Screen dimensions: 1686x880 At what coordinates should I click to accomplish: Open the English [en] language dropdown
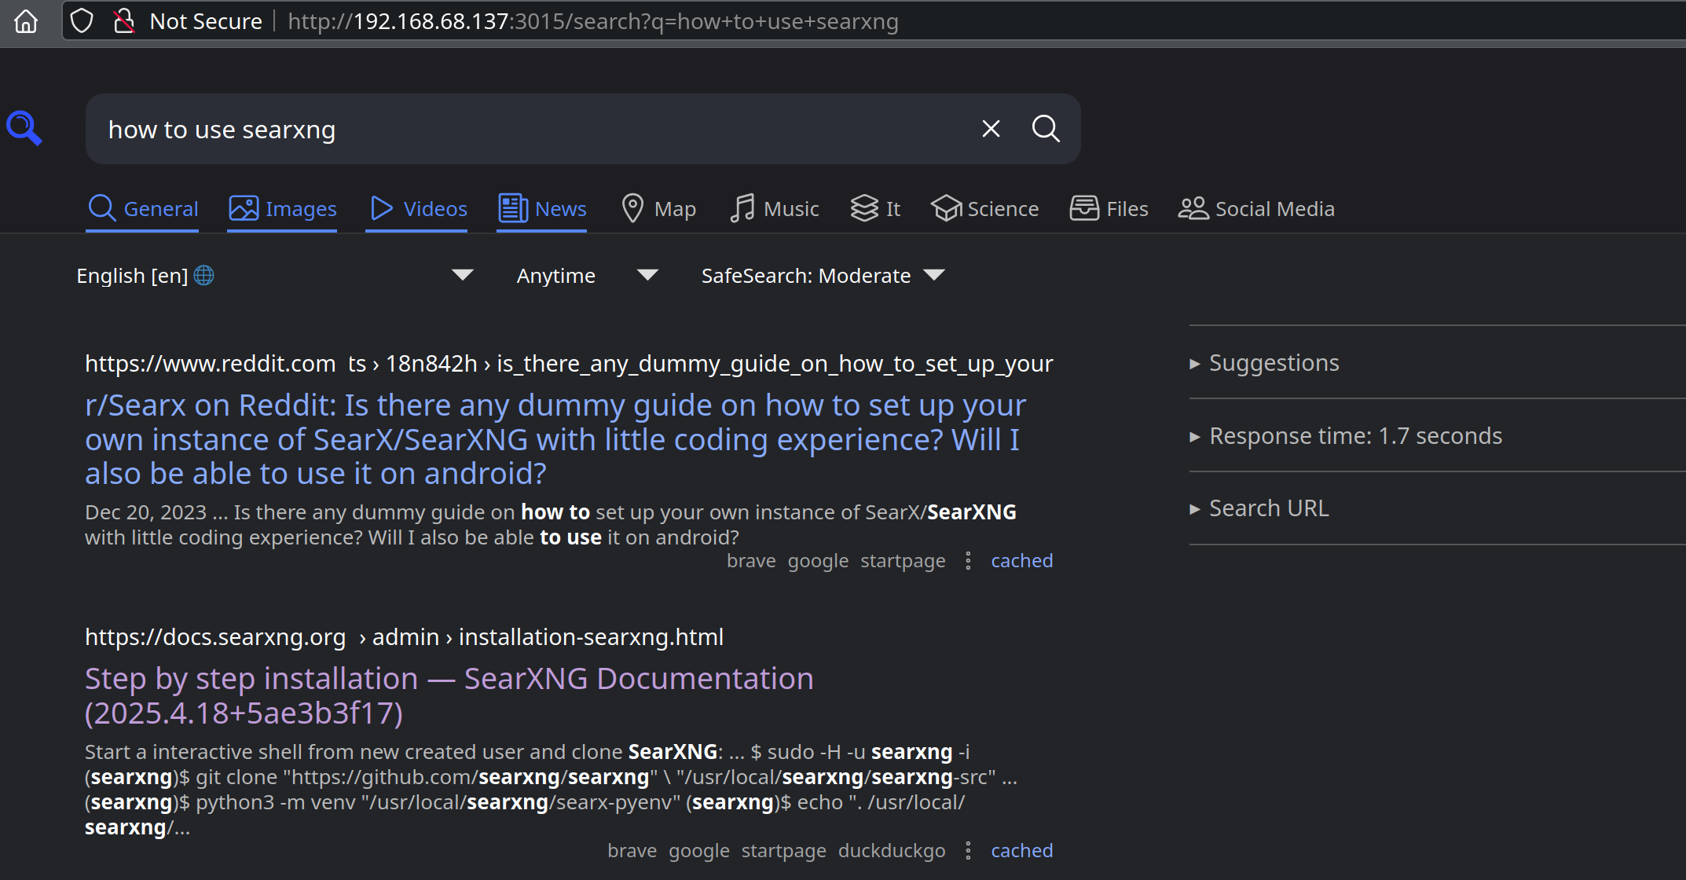pos(275,276)
